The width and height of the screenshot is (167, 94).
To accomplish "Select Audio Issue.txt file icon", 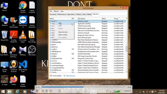I will pos(23,81).
